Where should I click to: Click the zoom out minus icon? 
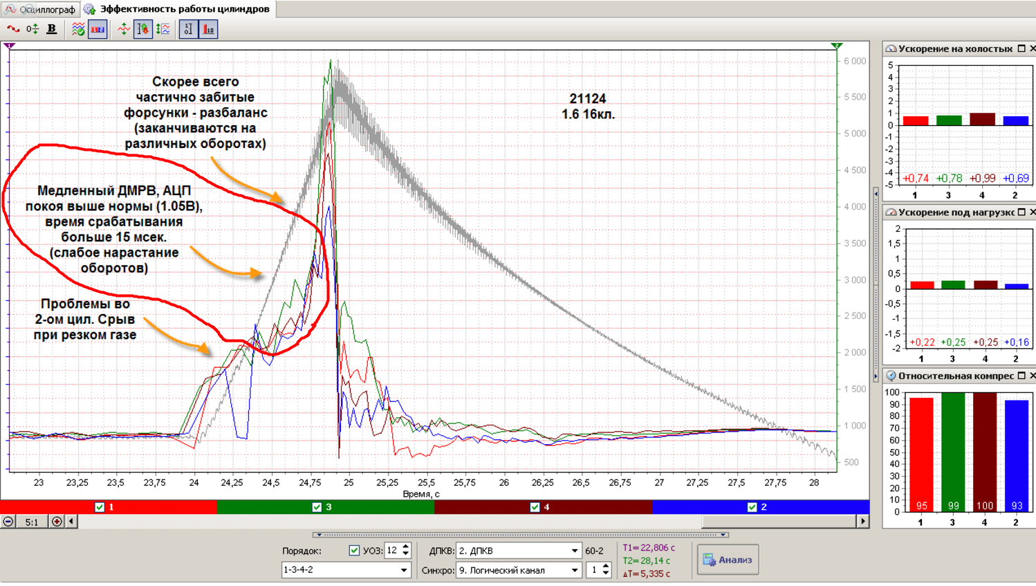pyautogui.click(x=8, y=522)
